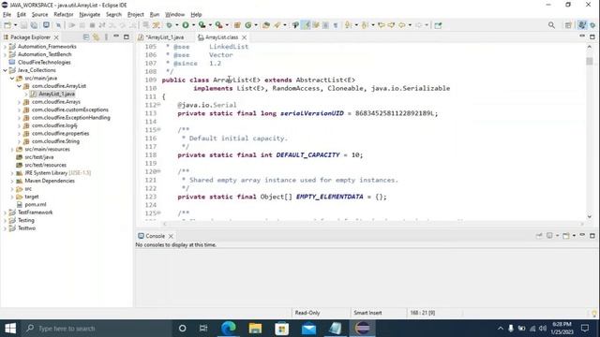This screenshot has height=337, width=600.
Task: Toggle Block Selection mode
Action: pos(325,25)
